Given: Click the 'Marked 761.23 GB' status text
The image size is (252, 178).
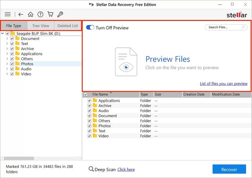Looking at the screenshot, I should pos(39,169).
